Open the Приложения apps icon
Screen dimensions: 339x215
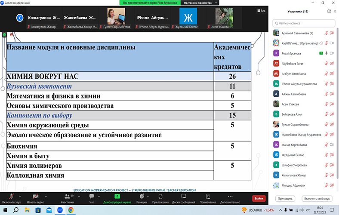tap(160, 196)
